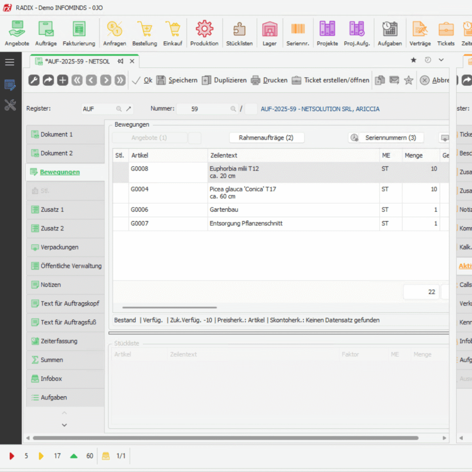Toggle the hamburger menu in sidebar
The image size is (472, 472).
coord(10,62)
